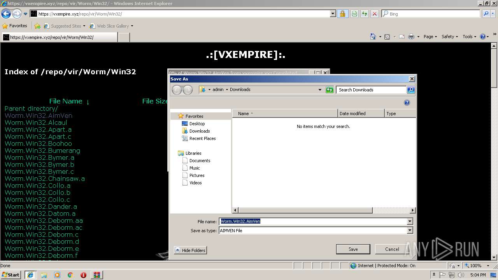
Task: Open the Start menu
Action: pyautogui.click(x=11, y=275)
